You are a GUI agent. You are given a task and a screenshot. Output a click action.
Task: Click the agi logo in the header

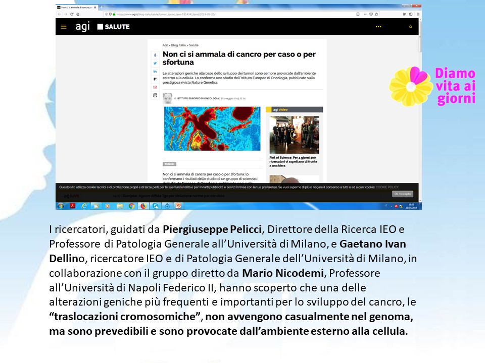82,27
